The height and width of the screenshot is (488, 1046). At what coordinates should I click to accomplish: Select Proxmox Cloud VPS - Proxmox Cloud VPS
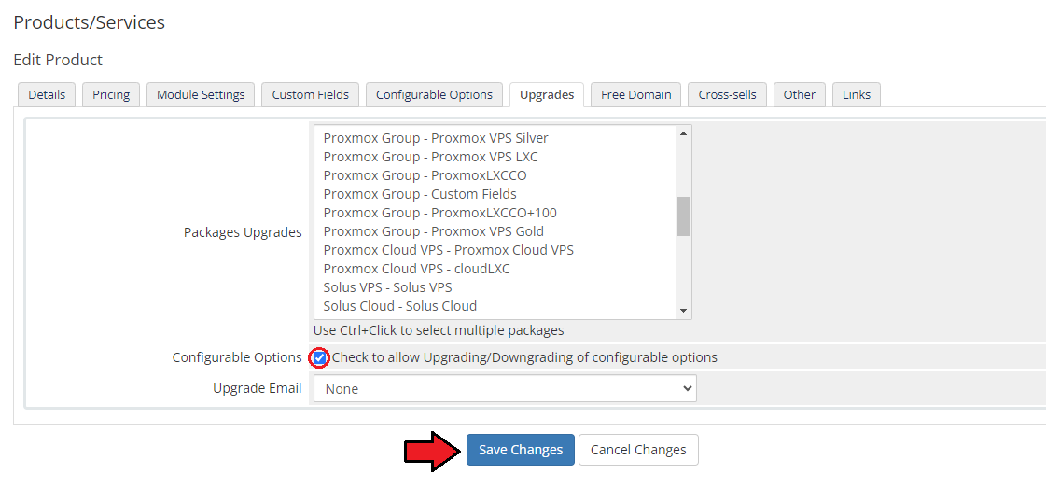(495, 251)
